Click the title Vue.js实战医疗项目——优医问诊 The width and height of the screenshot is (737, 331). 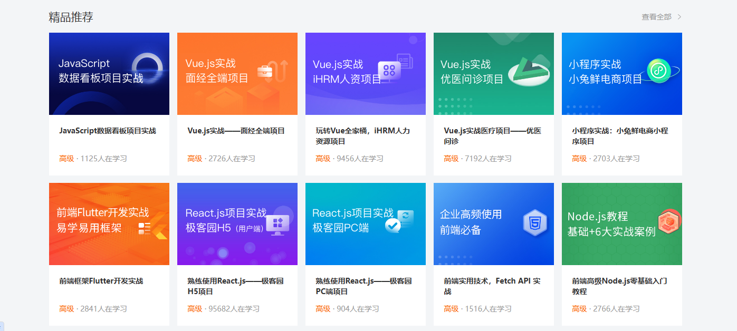[x=493, y=136]
